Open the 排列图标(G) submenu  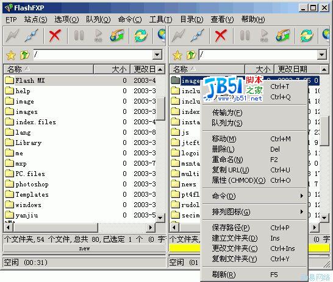[x=255, y=211]
